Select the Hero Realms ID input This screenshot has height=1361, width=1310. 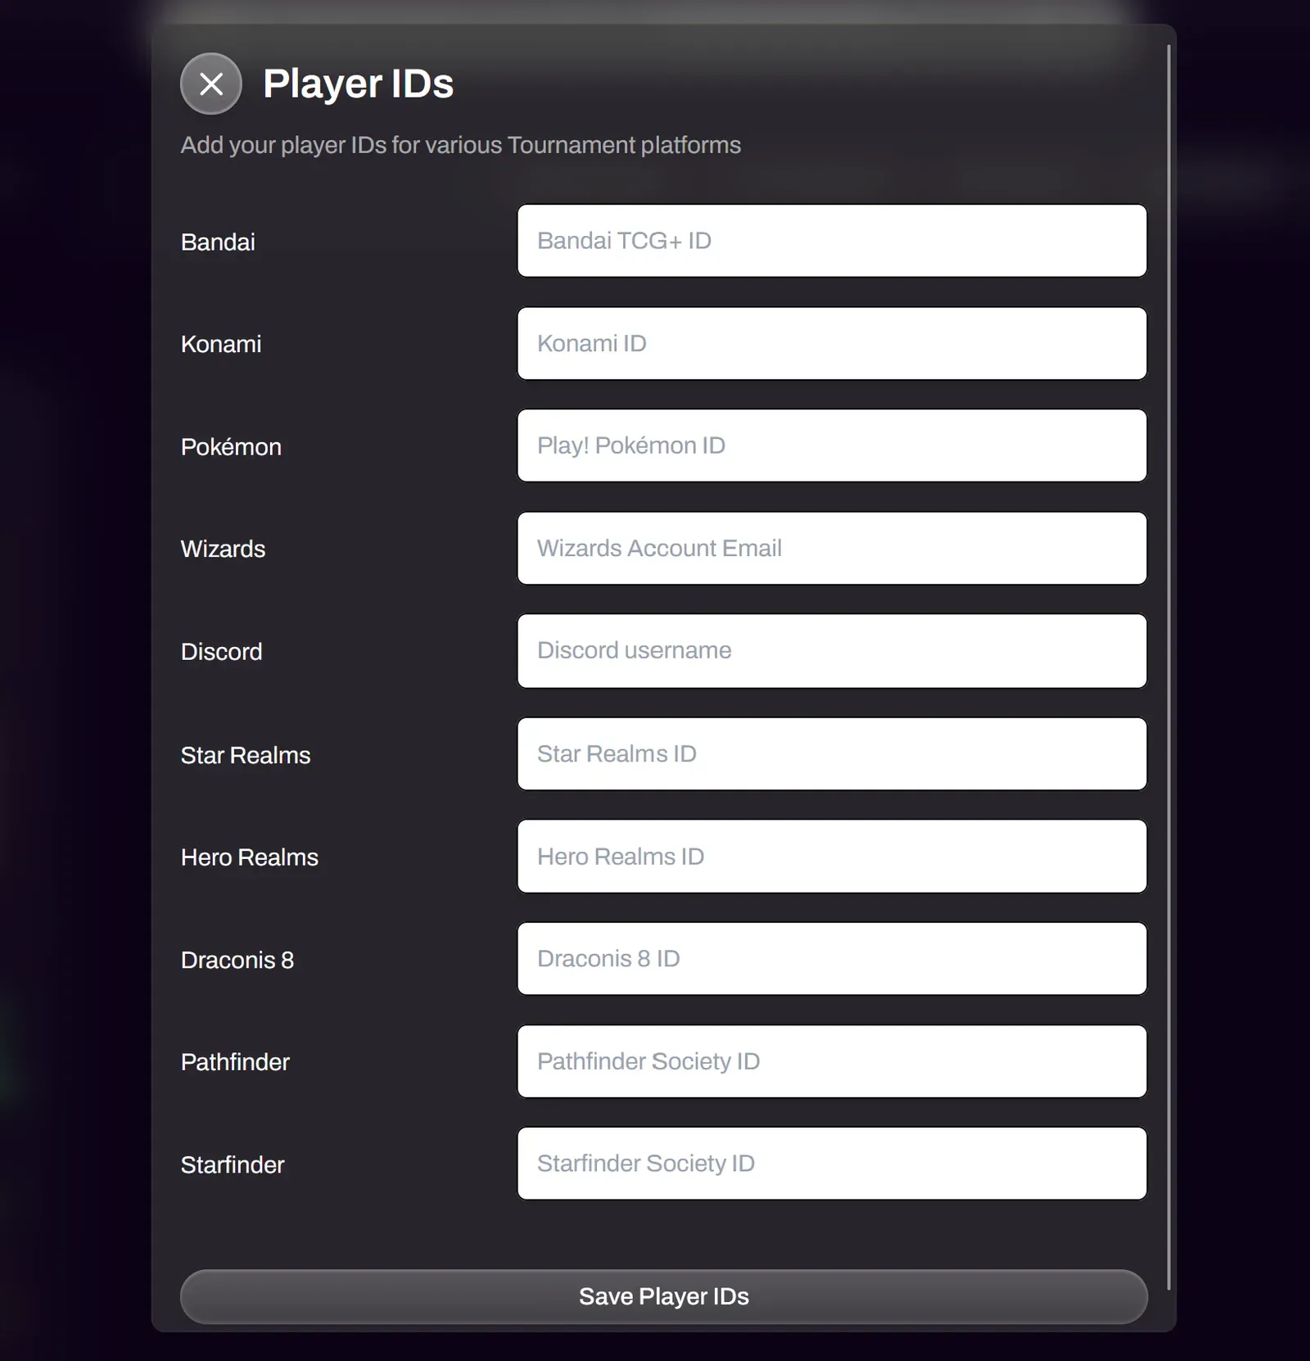tap(832, 857)
